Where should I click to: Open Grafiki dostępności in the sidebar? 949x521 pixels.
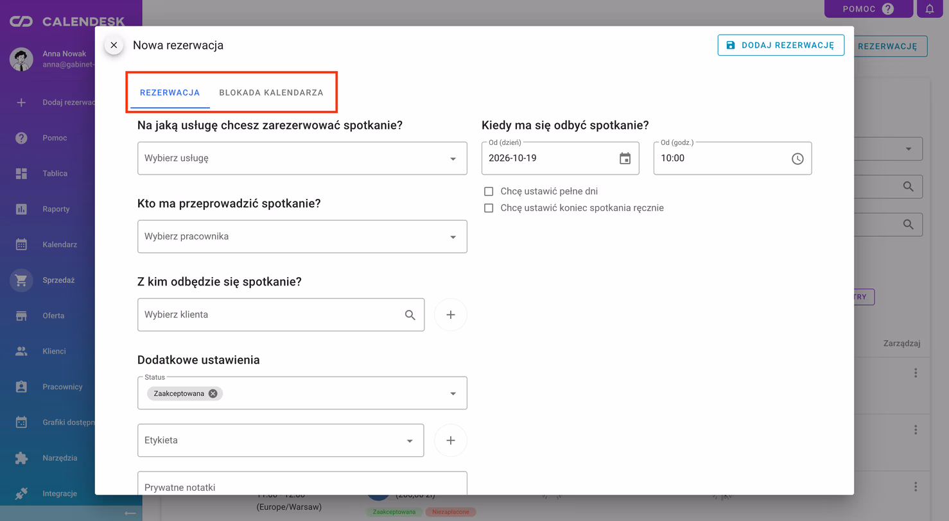pyautogui.click(x=48, y=422)
